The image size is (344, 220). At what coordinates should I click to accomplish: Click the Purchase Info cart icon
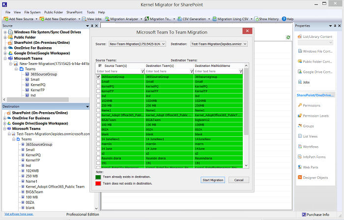303,215
